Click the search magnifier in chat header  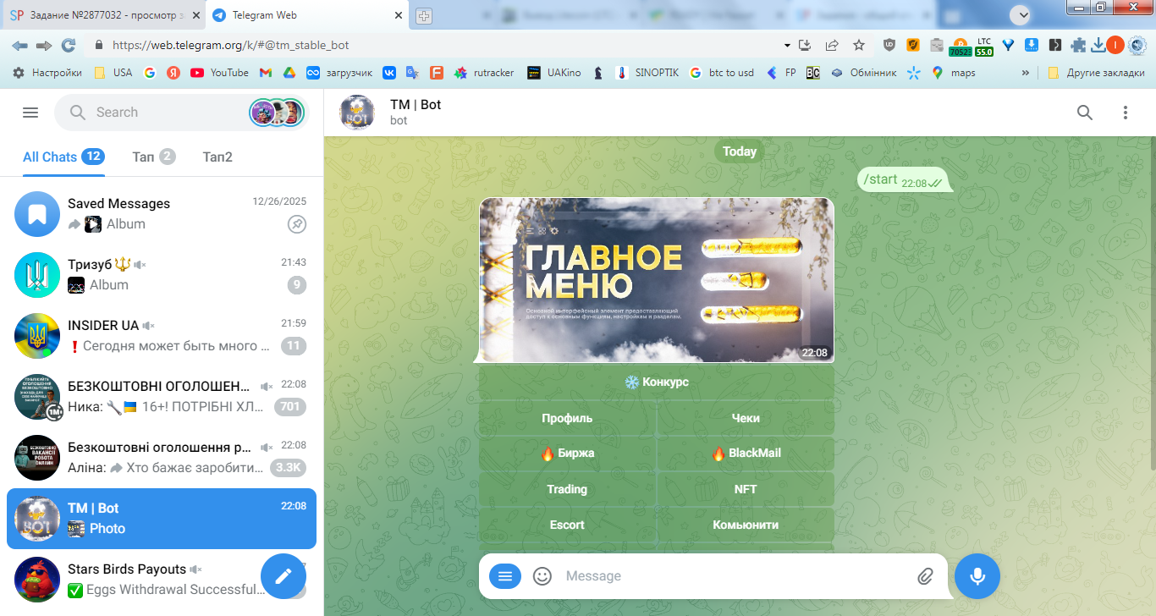coord(1085,113)
